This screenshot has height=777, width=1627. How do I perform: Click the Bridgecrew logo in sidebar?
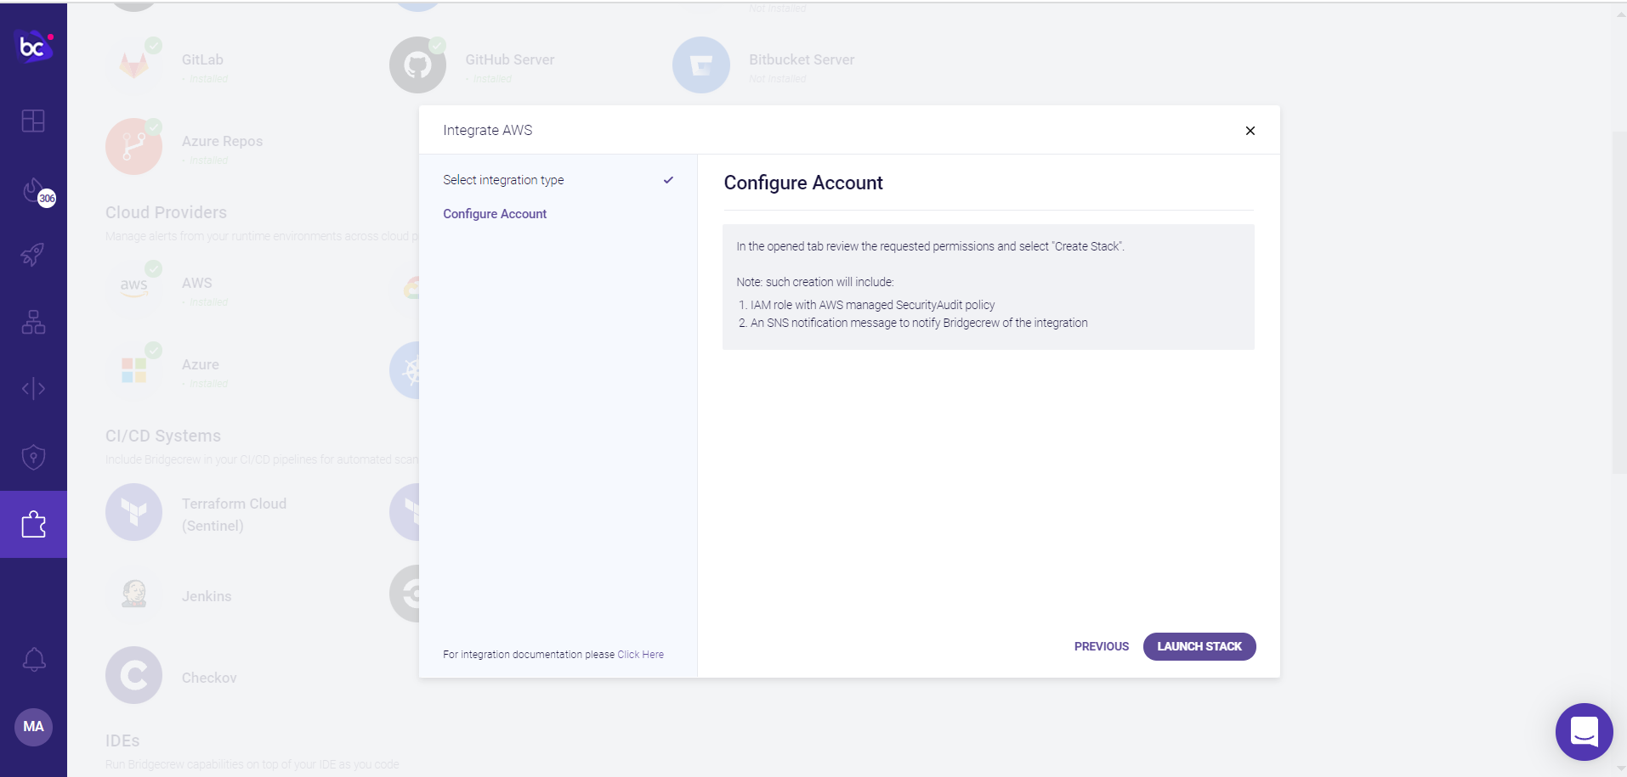34,47
